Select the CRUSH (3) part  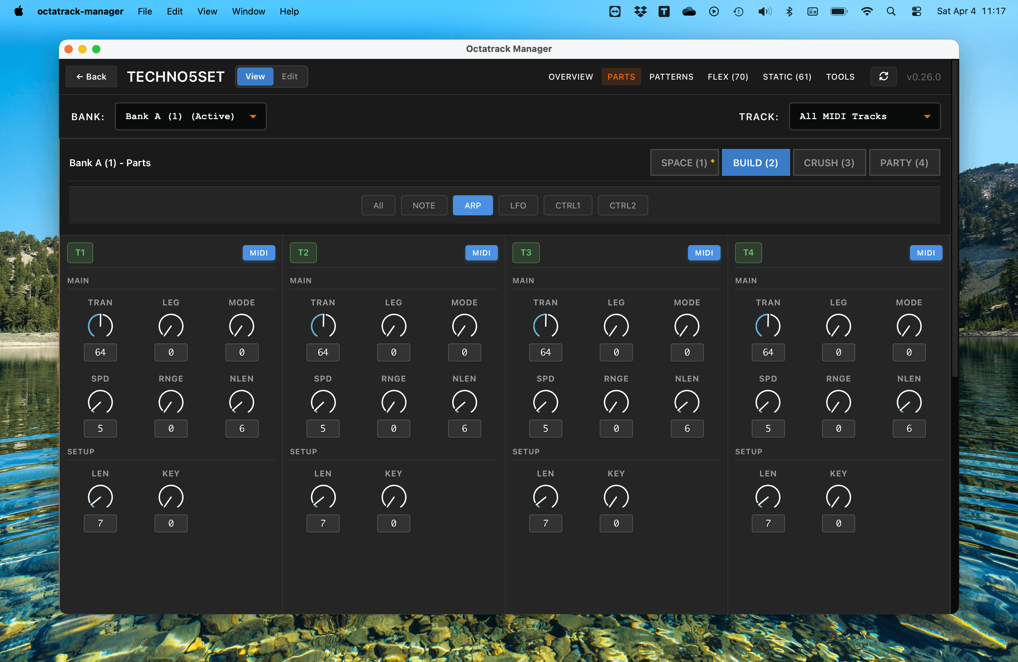click(829, 162)
